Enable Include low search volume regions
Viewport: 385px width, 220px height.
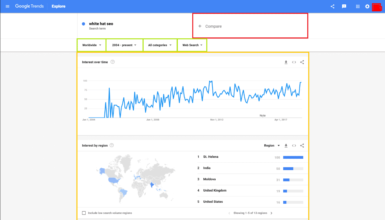(x=84, y=213)
